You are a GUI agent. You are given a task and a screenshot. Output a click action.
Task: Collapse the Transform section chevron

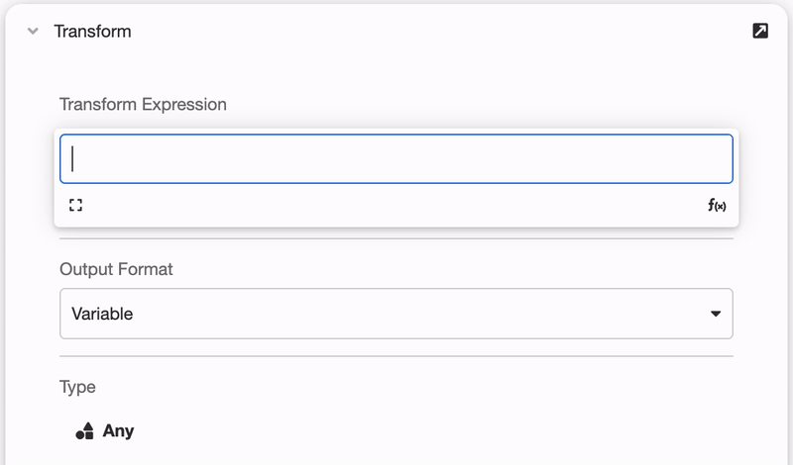pos(33,32)
